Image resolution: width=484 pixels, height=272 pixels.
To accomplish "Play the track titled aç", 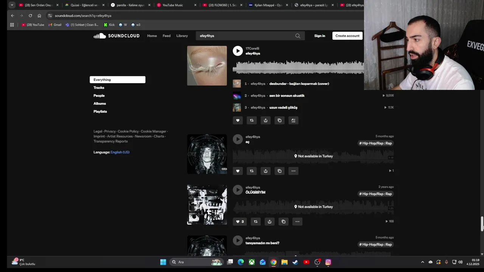I will tap(237, 139).
